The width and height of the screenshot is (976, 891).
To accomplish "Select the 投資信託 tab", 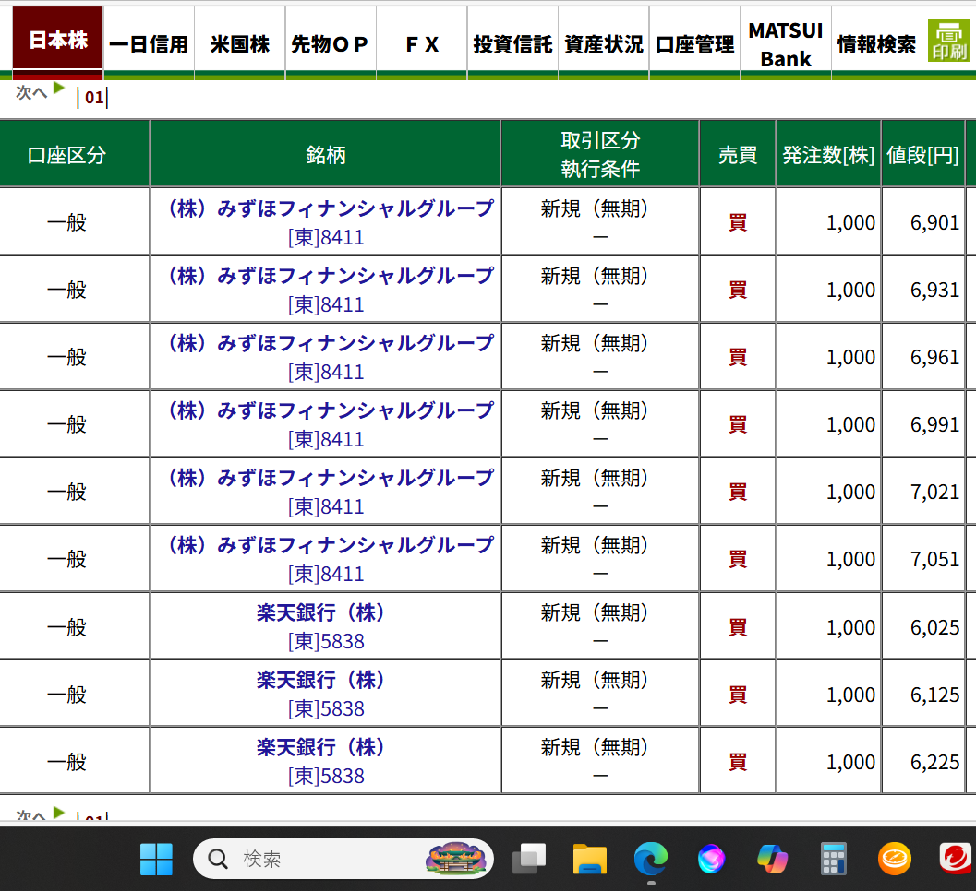I will coord(512,43).
